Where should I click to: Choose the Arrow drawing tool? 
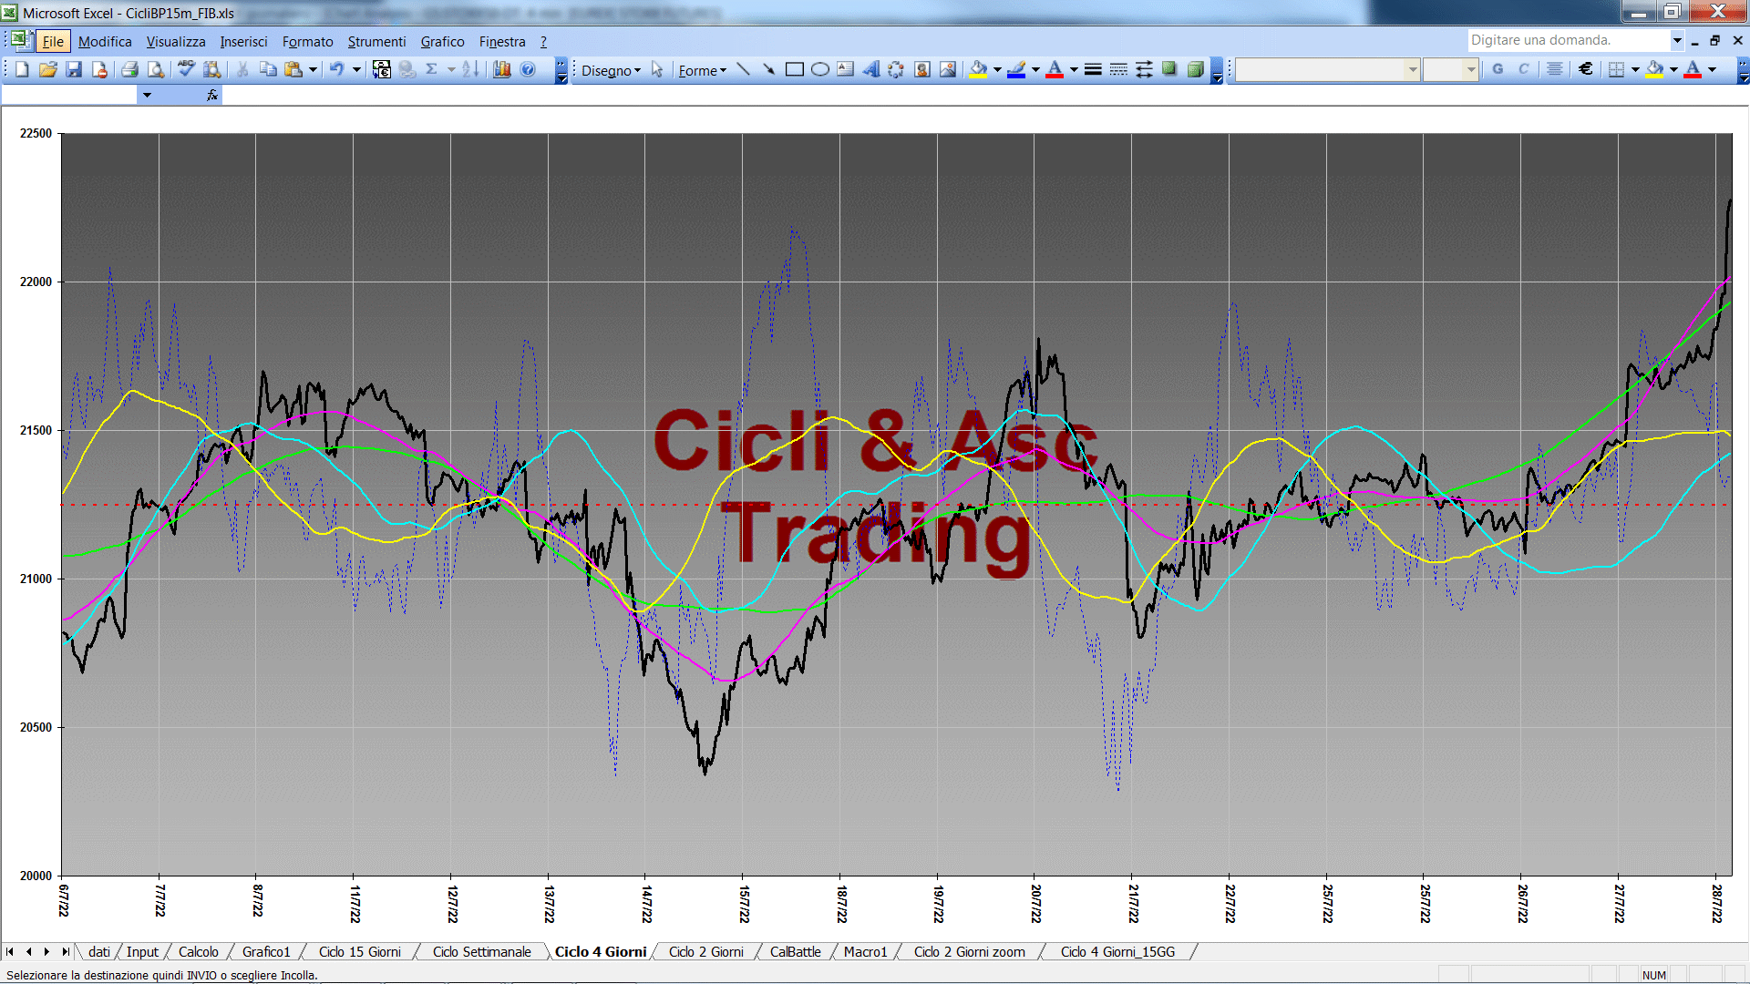769,70
